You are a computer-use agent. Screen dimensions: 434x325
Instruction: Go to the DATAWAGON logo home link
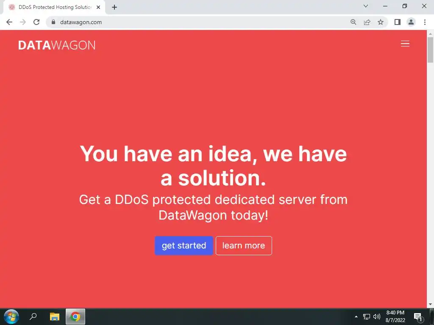(x=57, y=45)
